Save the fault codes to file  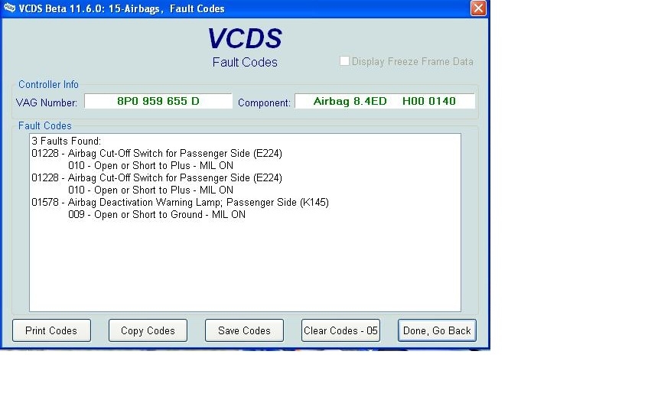point(244,330)
